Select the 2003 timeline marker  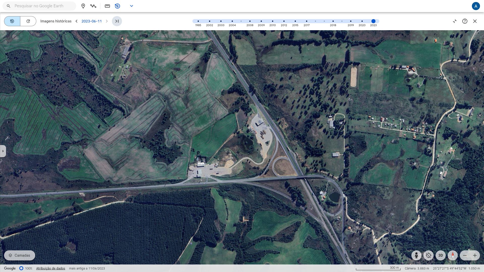(221, 21)
